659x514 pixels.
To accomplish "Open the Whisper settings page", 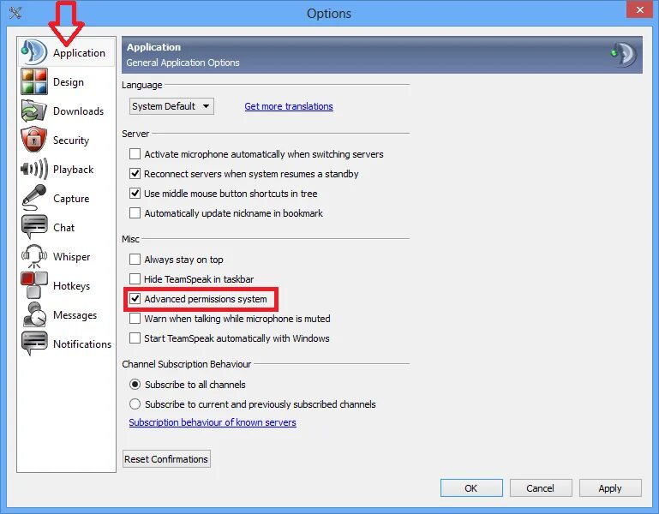I will point(66,256).
